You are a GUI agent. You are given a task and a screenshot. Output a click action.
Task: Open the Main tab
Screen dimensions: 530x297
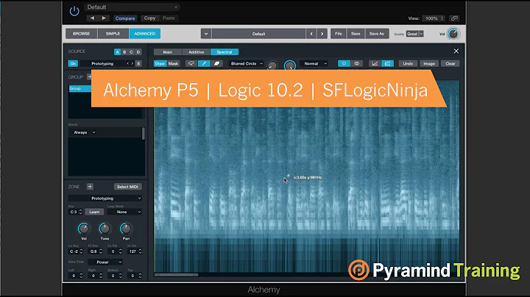168,52
